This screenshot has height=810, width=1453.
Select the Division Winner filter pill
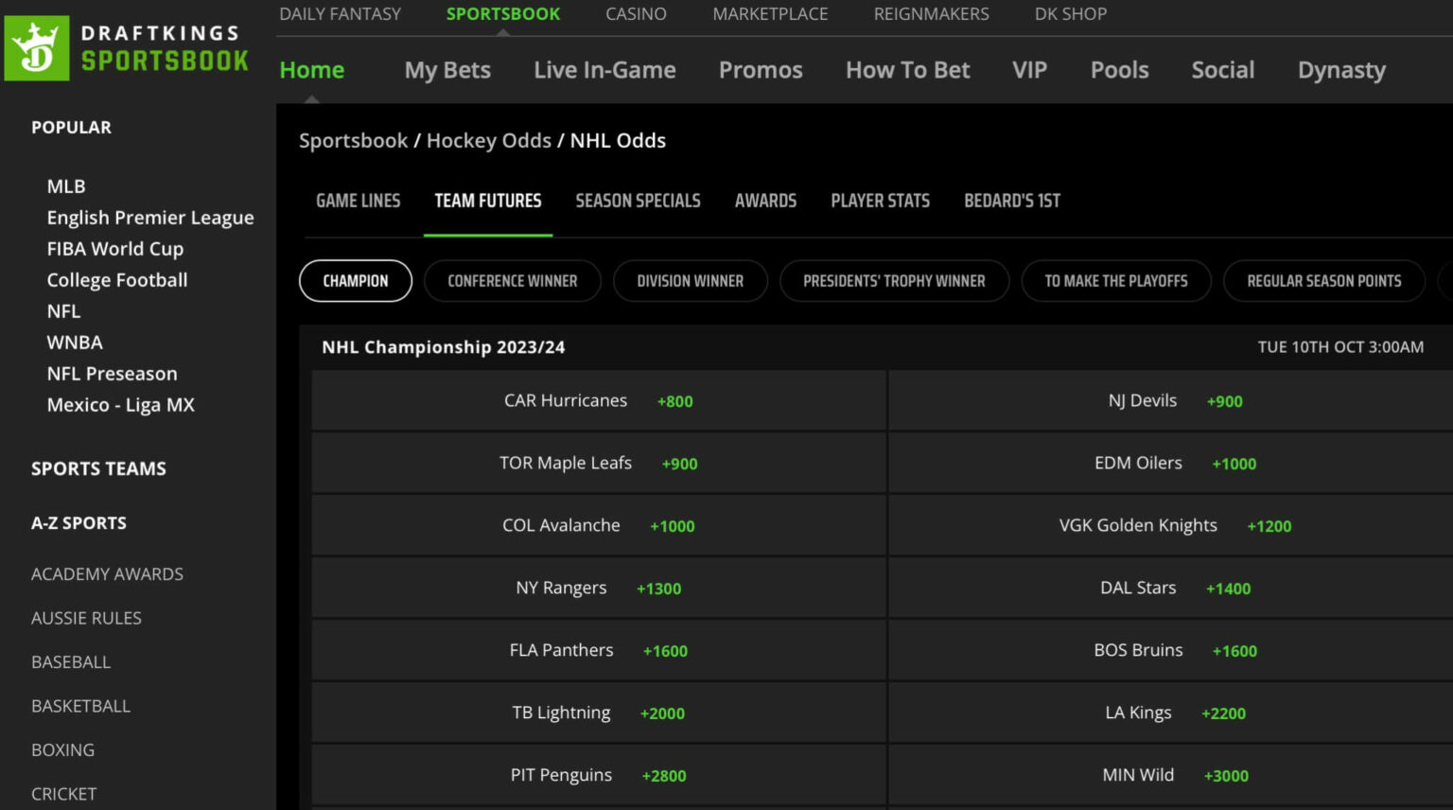(x=691, y=281)
